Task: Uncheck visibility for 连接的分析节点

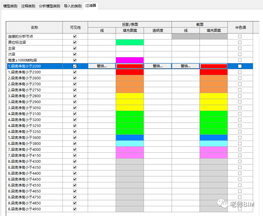Action: 75,36
